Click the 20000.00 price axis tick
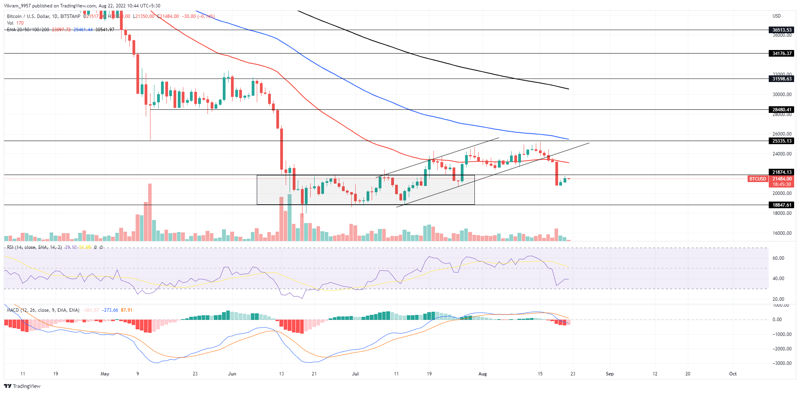The image size is (800, 393). [782, 193]
